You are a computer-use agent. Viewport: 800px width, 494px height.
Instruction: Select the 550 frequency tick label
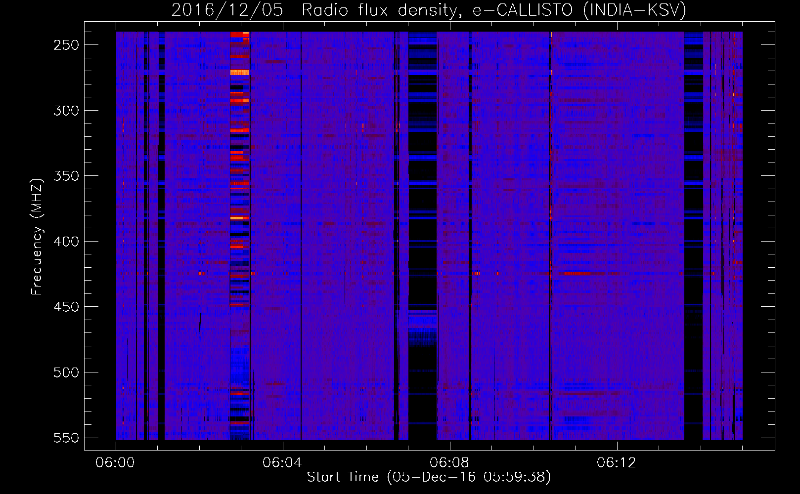point(66,438)
